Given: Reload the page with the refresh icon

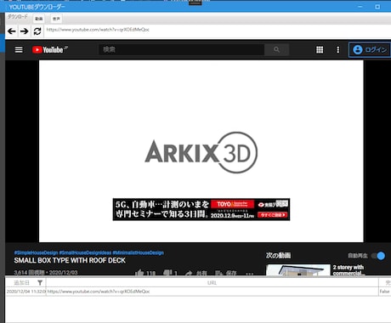Looking at the screenshot, I should tap(37, 31).
